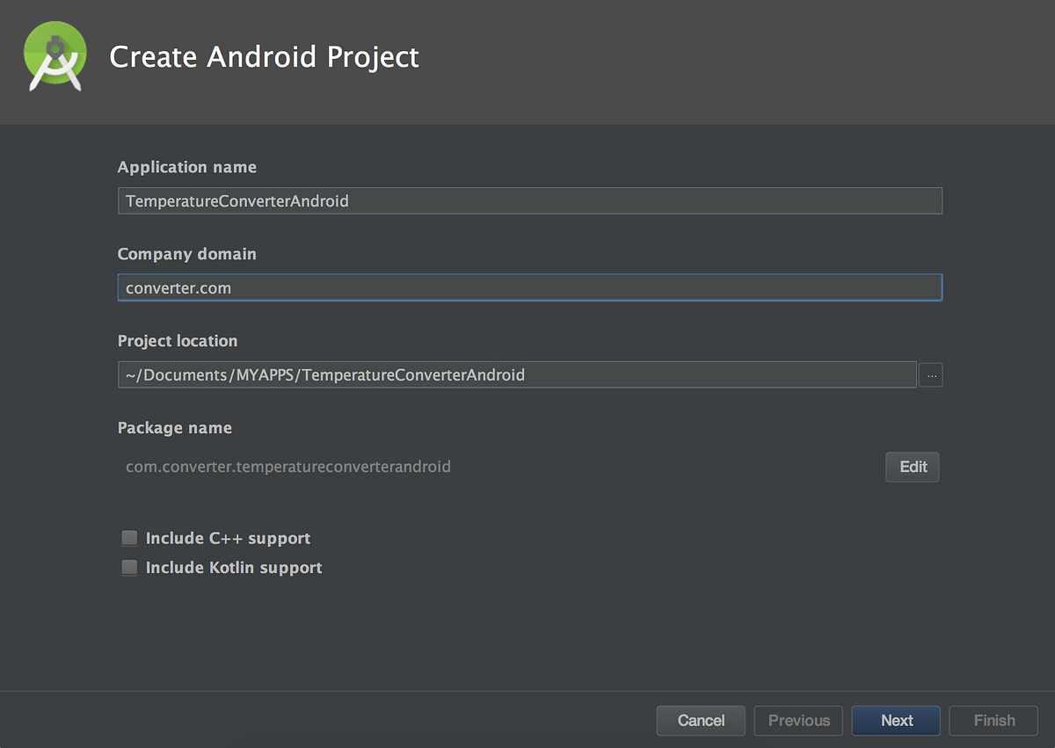
Task: Open the project location browse dialog
Action: pos(930,375)
